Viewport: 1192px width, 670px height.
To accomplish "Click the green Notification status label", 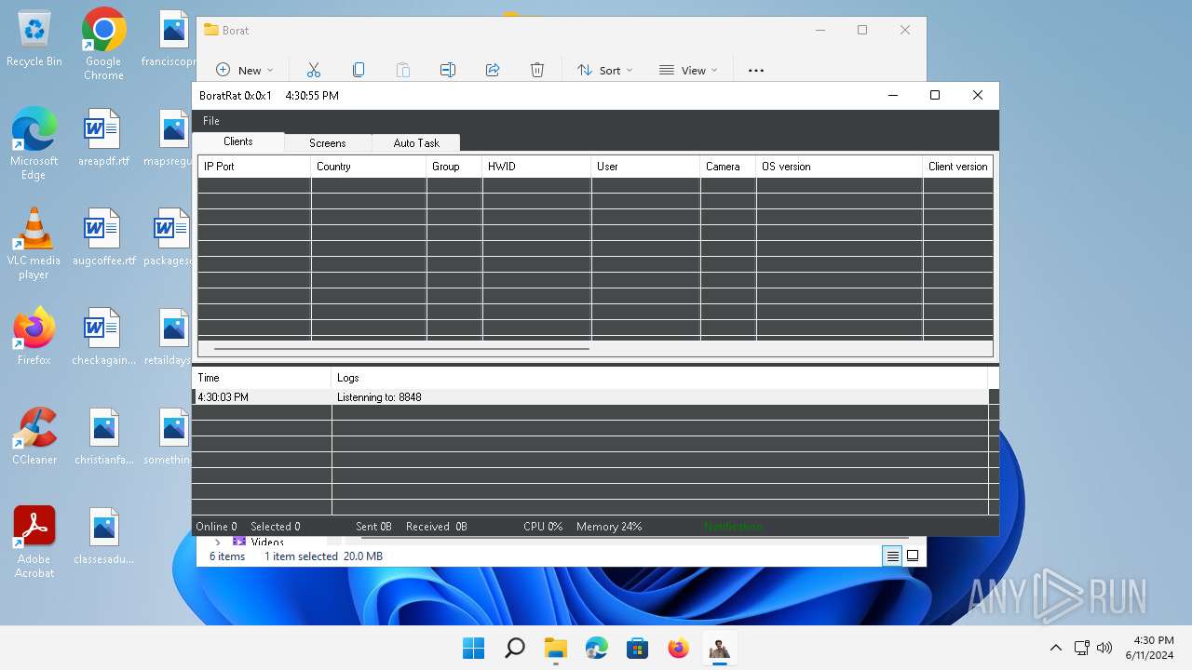I will click(733, 527).
